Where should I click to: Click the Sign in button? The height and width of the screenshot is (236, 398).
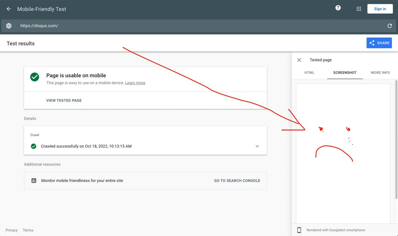point(380,9)
